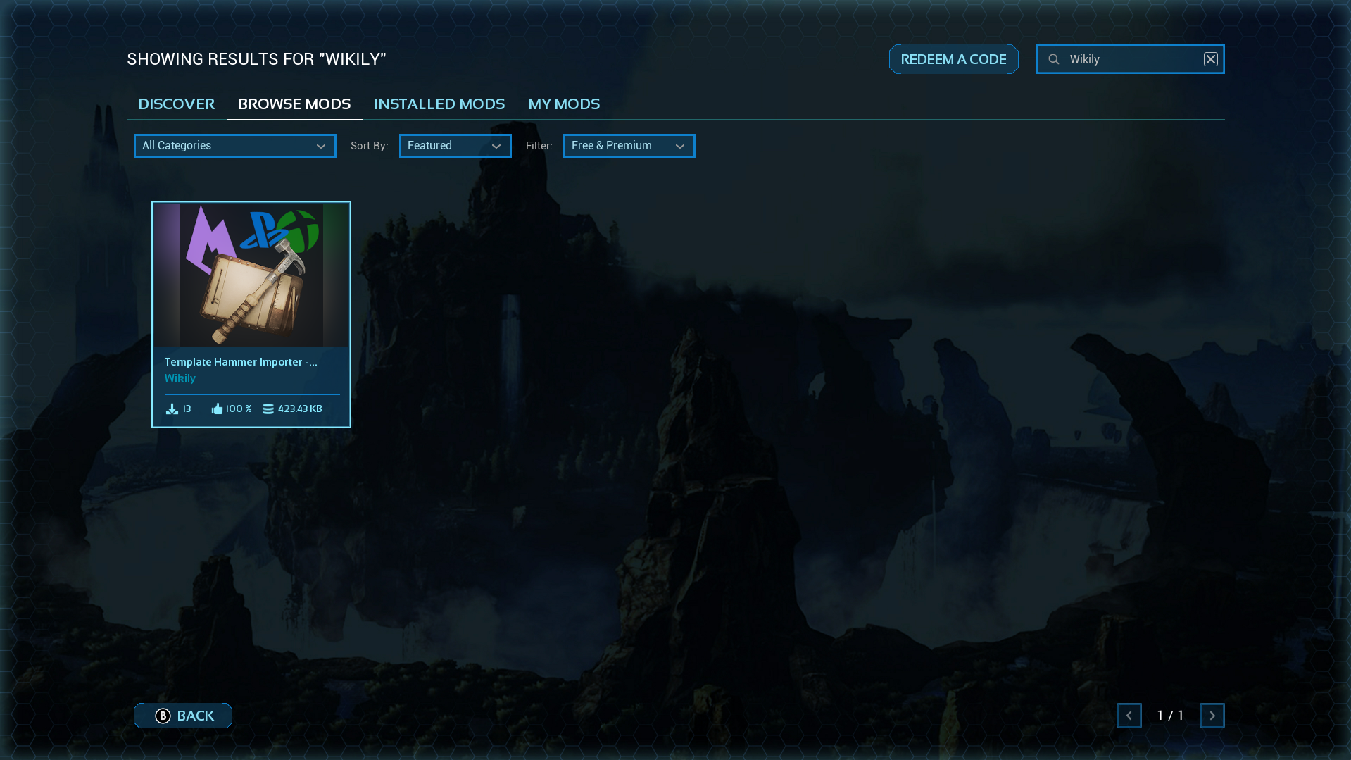Click the magnifying glass search icon
Viewport: 1351px width, 760px height.
click(x=1053, y=59)
